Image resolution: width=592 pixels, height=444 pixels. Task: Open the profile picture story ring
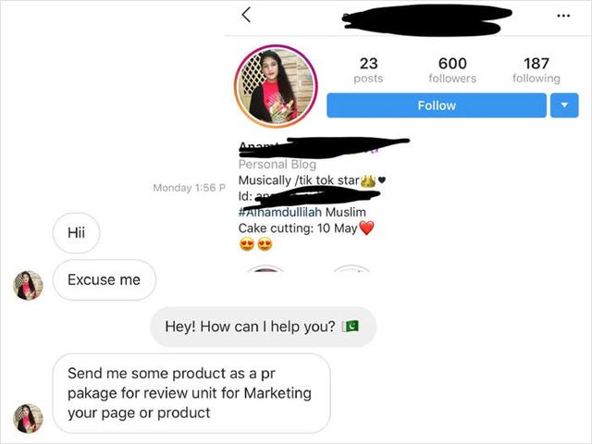pyautogui.click(x=276, y=86)
